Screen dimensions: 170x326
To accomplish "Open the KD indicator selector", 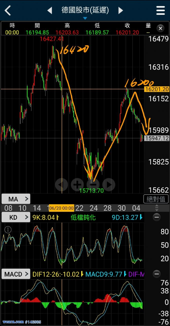I will pos(16,217).
